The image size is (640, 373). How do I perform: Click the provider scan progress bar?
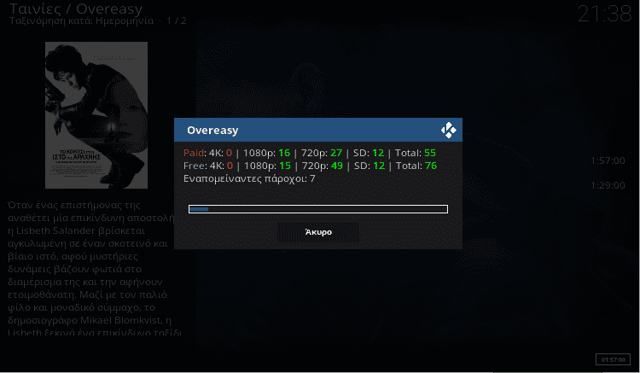318,209
